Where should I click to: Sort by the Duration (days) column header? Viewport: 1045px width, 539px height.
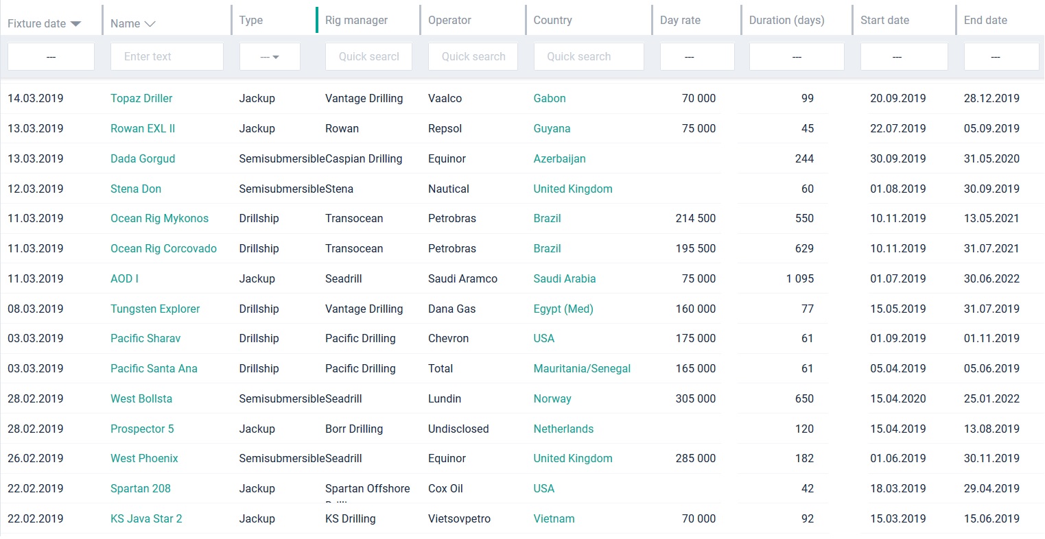[x=786, y=21]
